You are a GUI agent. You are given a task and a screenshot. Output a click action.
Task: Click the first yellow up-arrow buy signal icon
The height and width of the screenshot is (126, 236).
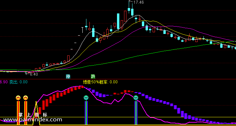[18, 98]
